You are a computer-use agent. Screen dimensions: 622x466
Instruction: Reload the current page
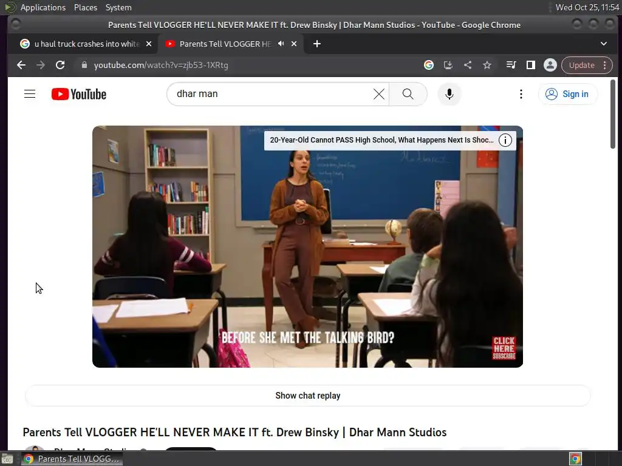(x=60, y=65)
